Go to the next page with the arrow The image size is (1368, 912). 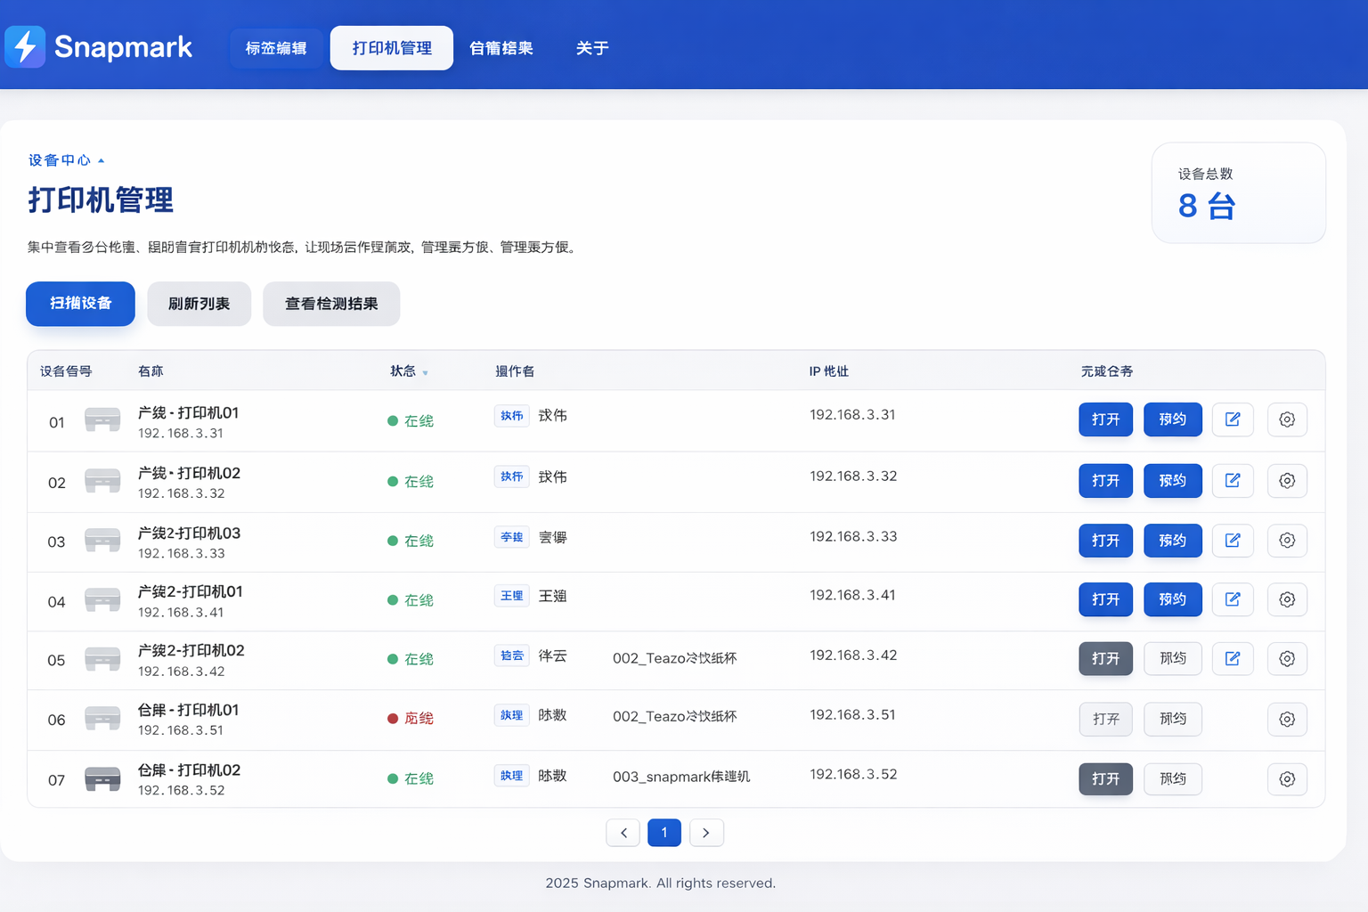coord(706,832)
